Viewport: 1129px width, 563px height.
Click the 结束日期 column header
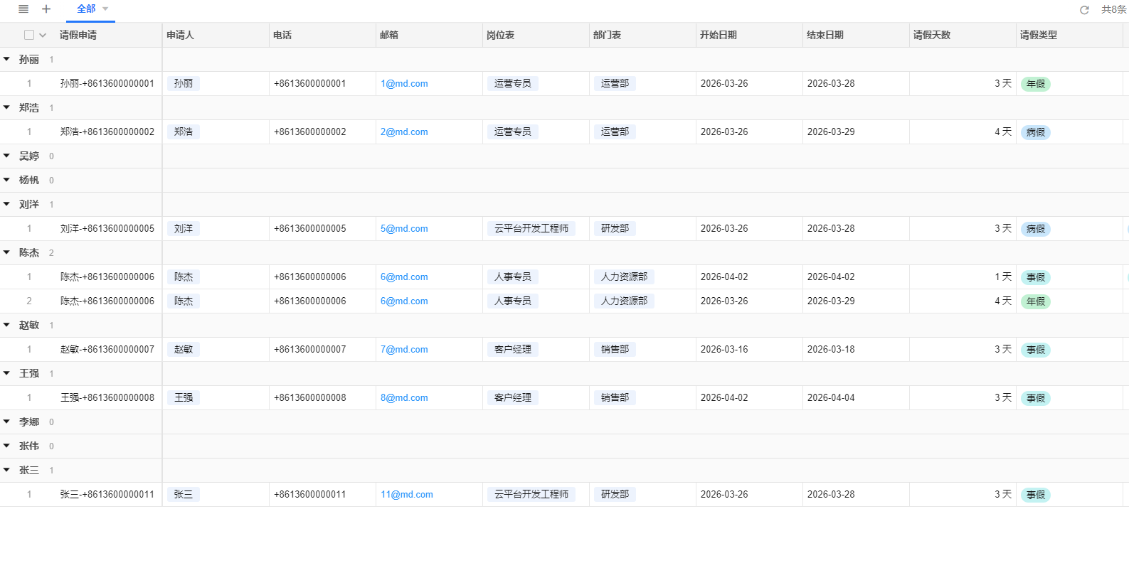(856, 35)
